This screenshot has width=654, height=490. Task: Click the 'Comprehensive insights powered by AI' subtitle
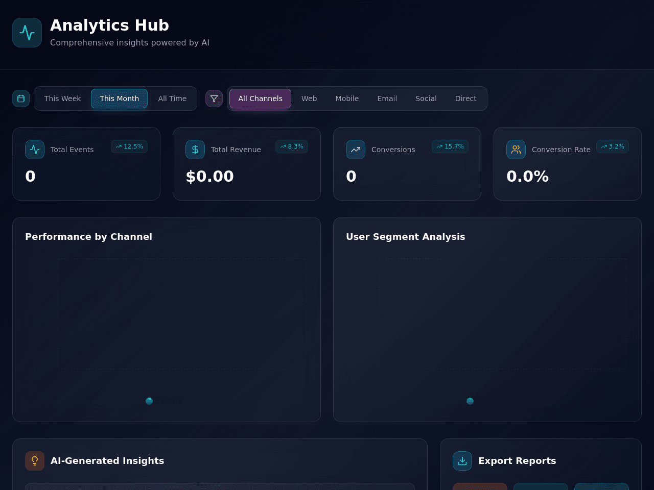(130, 43)
